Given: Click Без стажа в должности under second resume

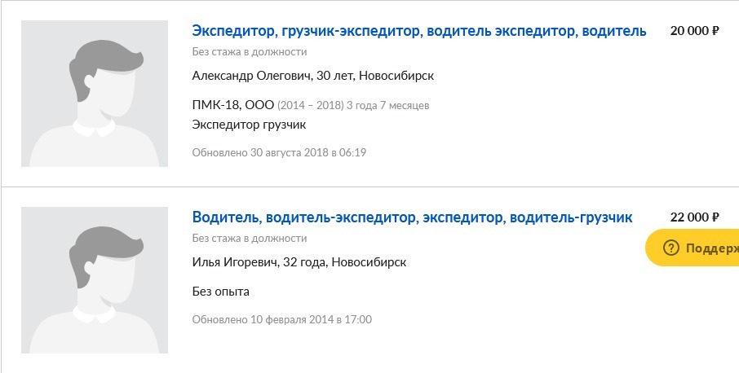Looking at the screenshot, I should click(x=250, y=238).
